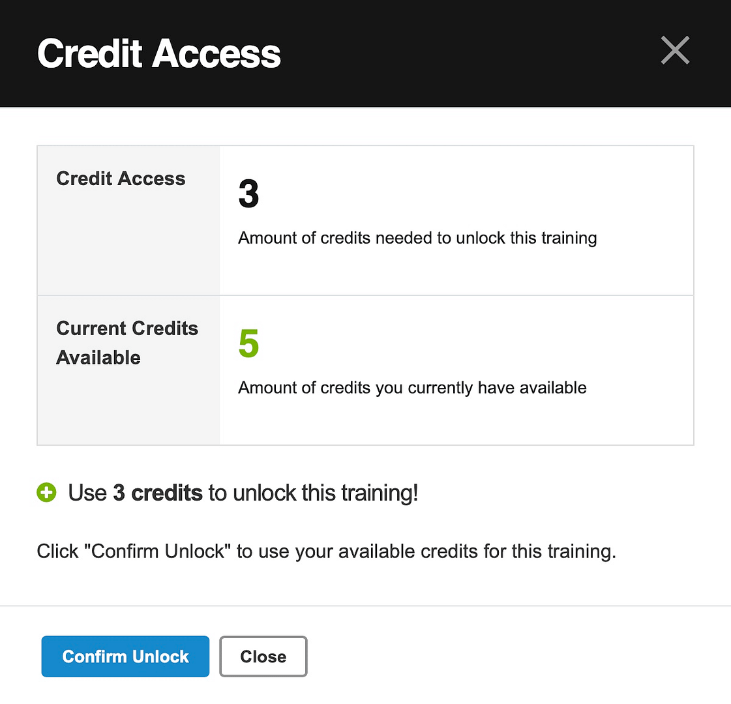This screenshot has width=731, height=704.
Task: Click the word 'Access' in dialog title
Action: tap(216, 53)
